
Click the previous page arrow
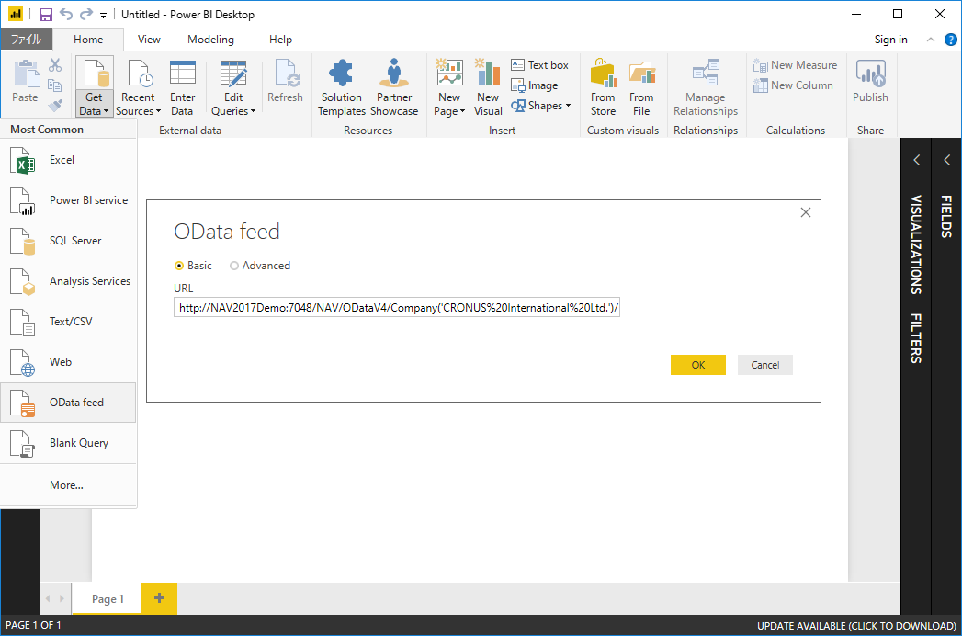(49, 598)
